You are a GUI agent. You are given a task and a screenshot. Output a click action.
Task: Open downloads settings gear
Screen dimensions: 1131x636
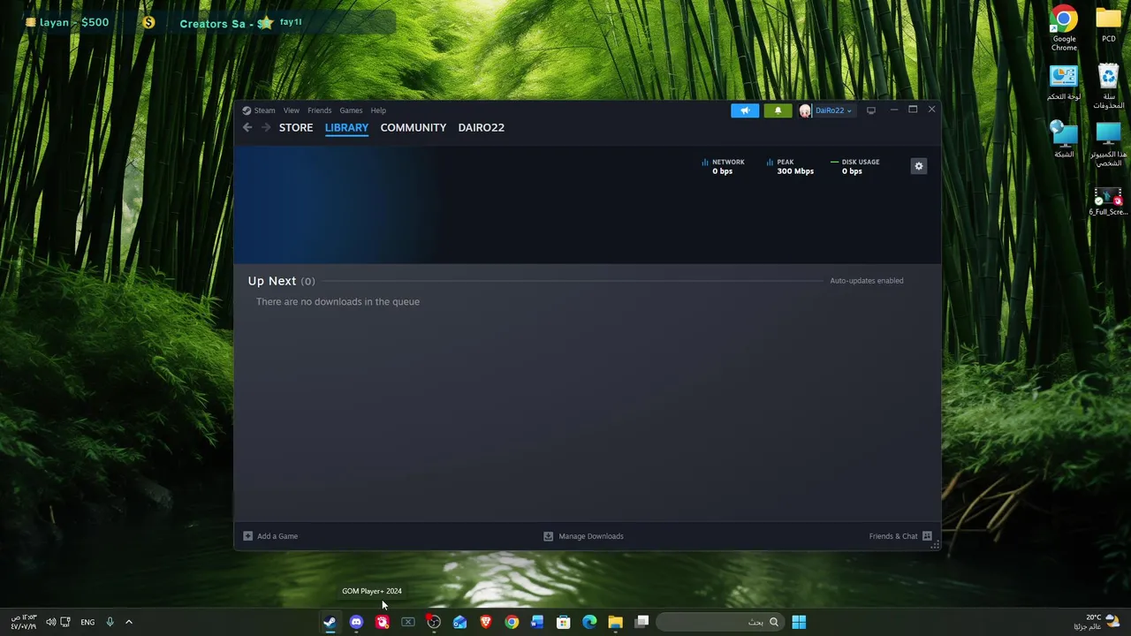click(919, 166)
